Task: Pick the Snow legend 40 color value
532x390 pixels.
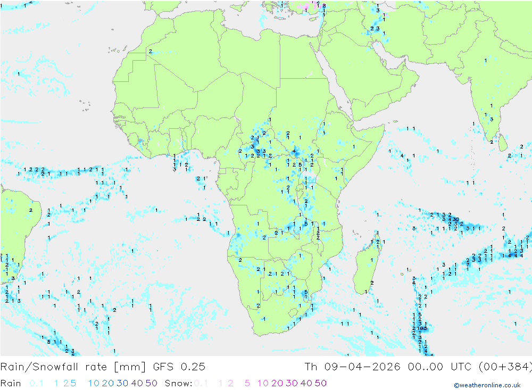Action: click(306, 383)
